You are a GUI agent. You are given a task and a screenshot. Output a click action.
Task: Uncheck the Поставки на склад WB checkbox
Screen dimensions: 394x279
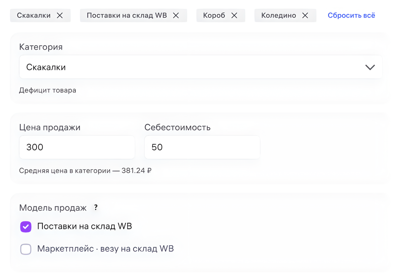coord(26,226)
